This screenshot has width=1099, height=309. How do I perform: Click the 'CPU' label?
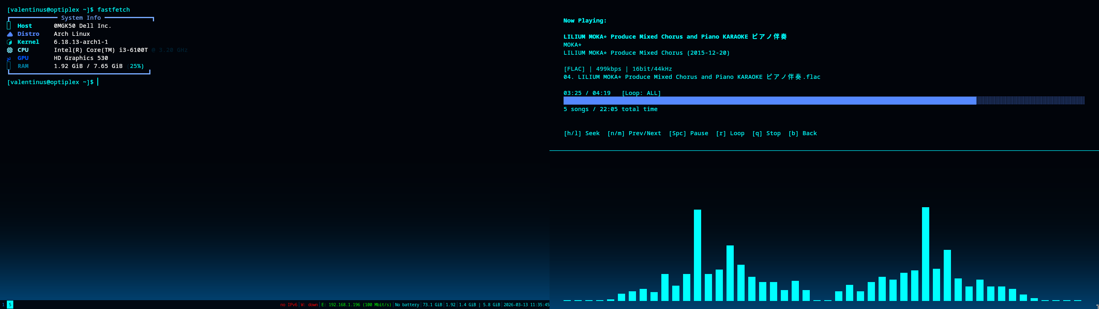(23, 50)
